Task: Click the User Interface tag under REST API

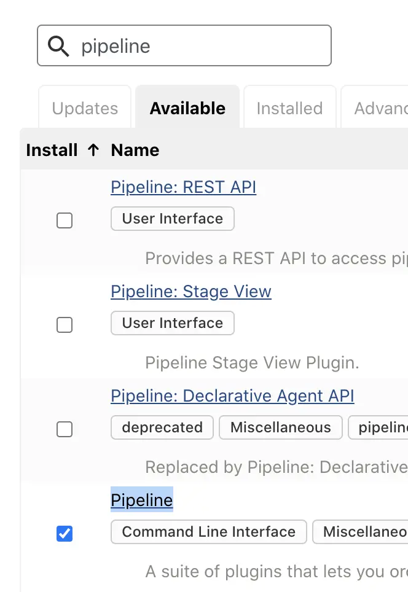Action: coord(173,219)
